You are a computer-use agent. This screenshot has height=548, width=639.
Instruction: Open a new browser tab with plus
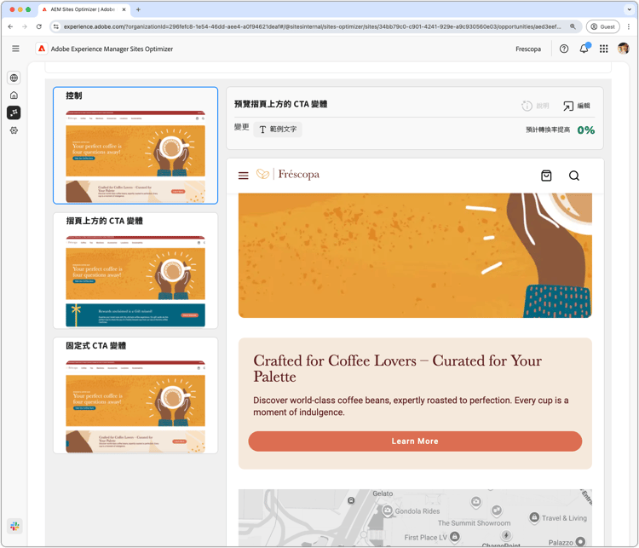coord(138,9)
